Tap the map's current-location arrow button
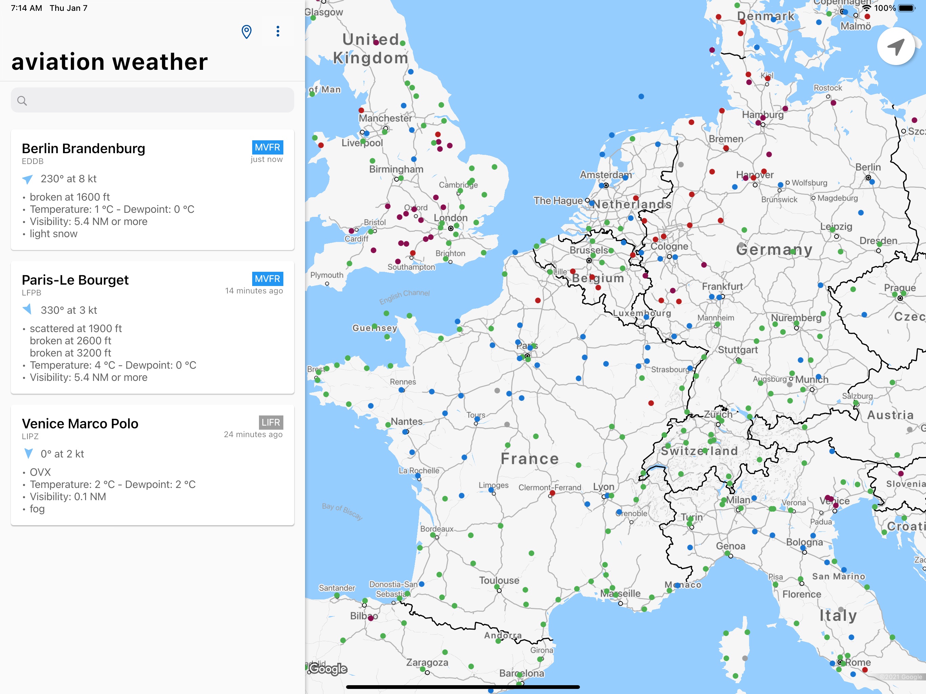Screen dimensions: 926x694 coord(895,46)
